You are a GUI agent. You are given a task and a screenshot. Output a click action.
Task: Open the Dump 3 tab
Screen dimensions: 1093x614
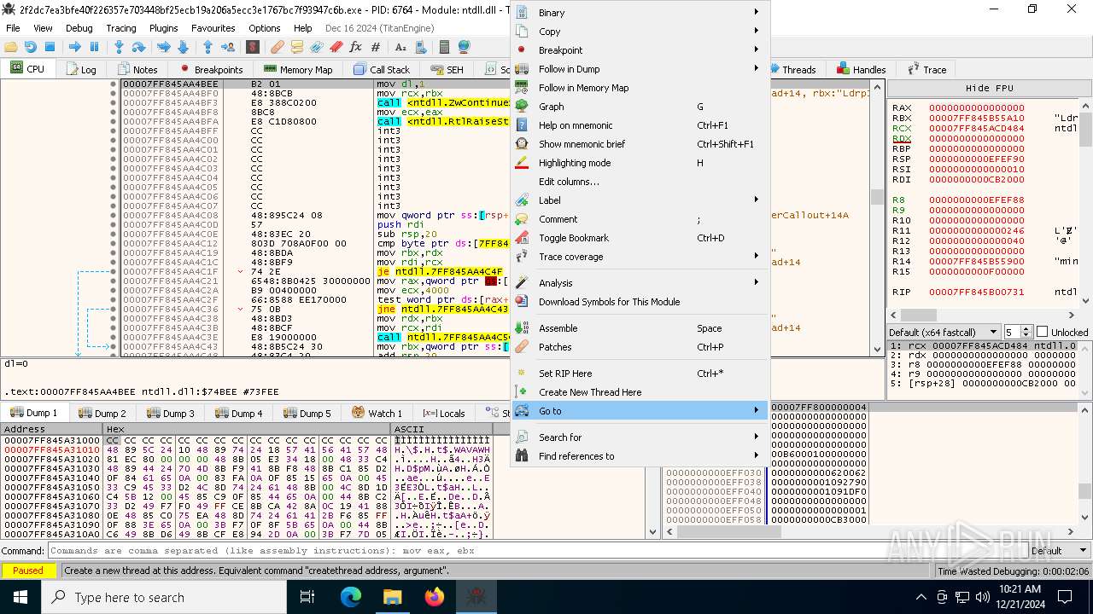[x=171, y=413]
